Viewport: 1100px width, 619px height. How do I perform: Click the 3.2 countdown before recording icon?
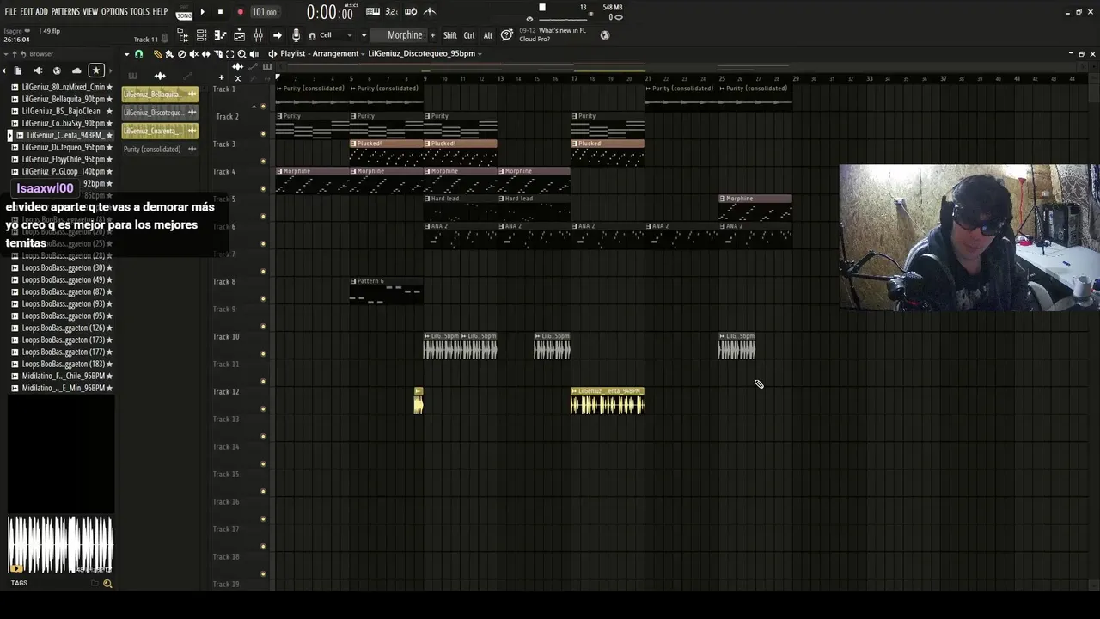(x=392, y=11)
